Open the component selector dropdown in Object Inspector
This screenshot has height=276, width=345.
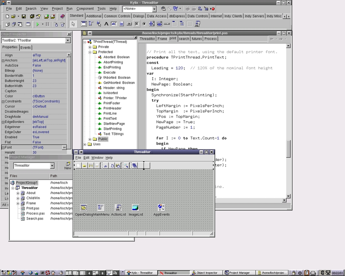tap(67, 41)
